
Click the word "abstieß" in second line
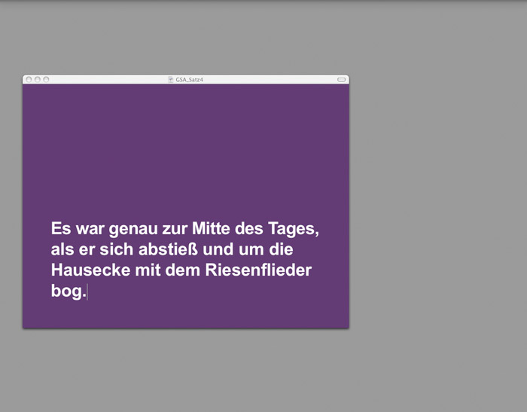click(x=168, y=249)
